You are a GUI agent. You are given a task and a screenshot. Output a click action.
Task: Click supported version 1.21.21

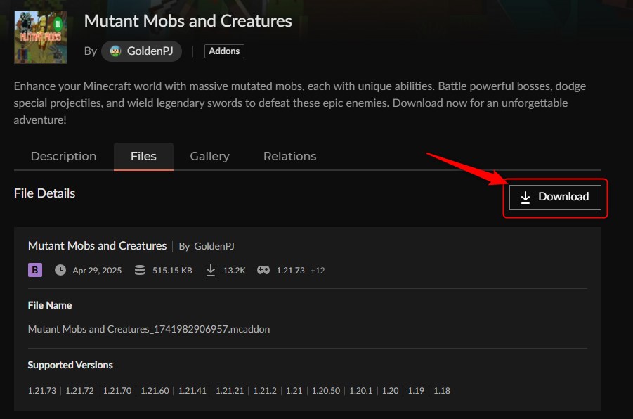pos(230,391)
